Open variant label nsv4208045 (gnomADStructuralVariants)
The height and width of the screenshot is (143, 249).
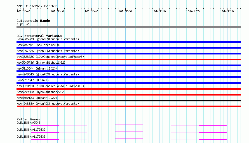[48, 74]
